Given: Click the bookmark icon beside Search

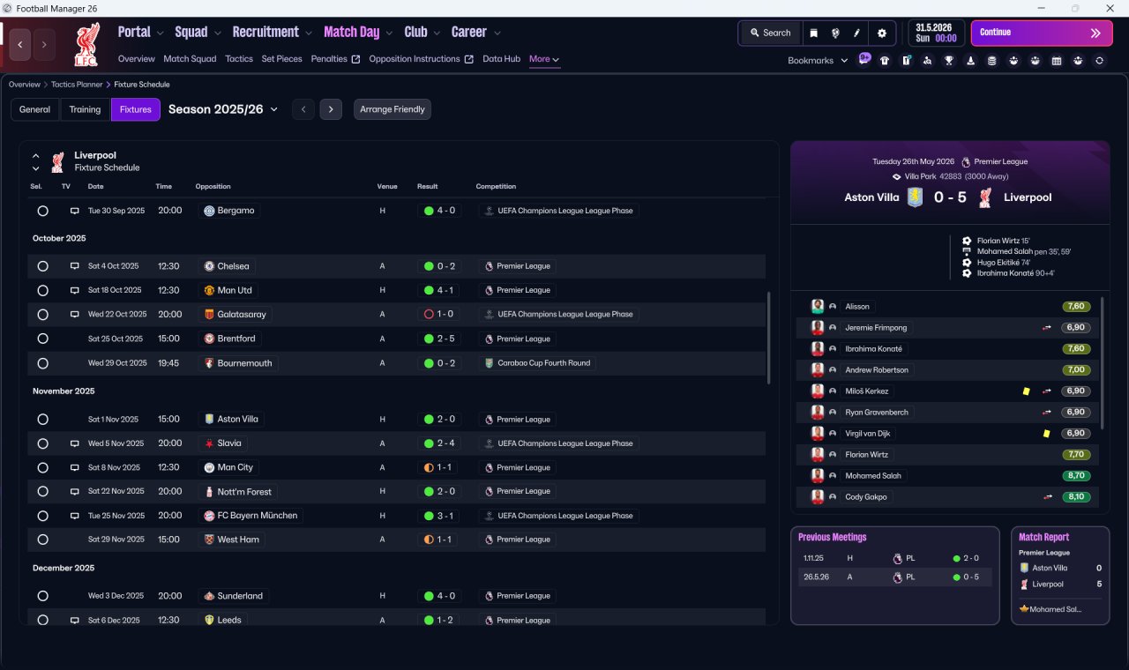Looking at the screenshot, I should tap(813, 33).
